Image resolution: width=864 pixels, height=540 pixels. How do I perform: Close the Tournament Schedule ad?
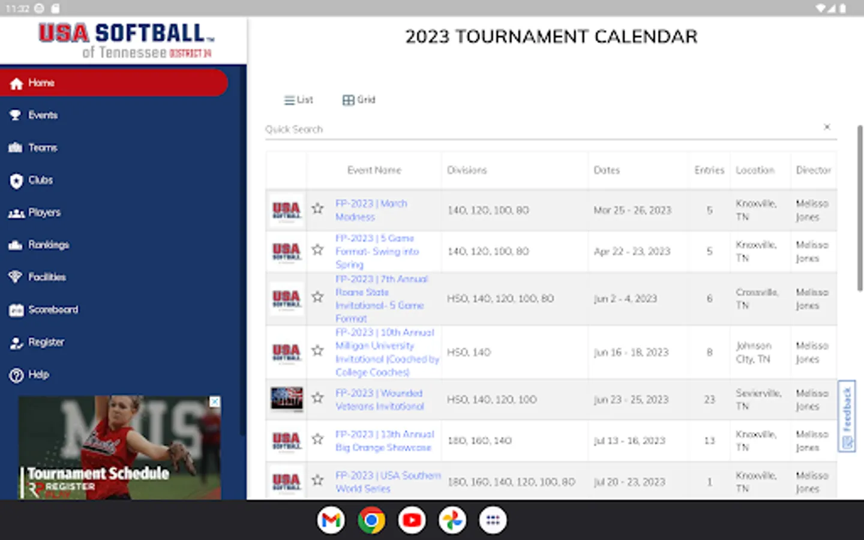coord(214,402)
